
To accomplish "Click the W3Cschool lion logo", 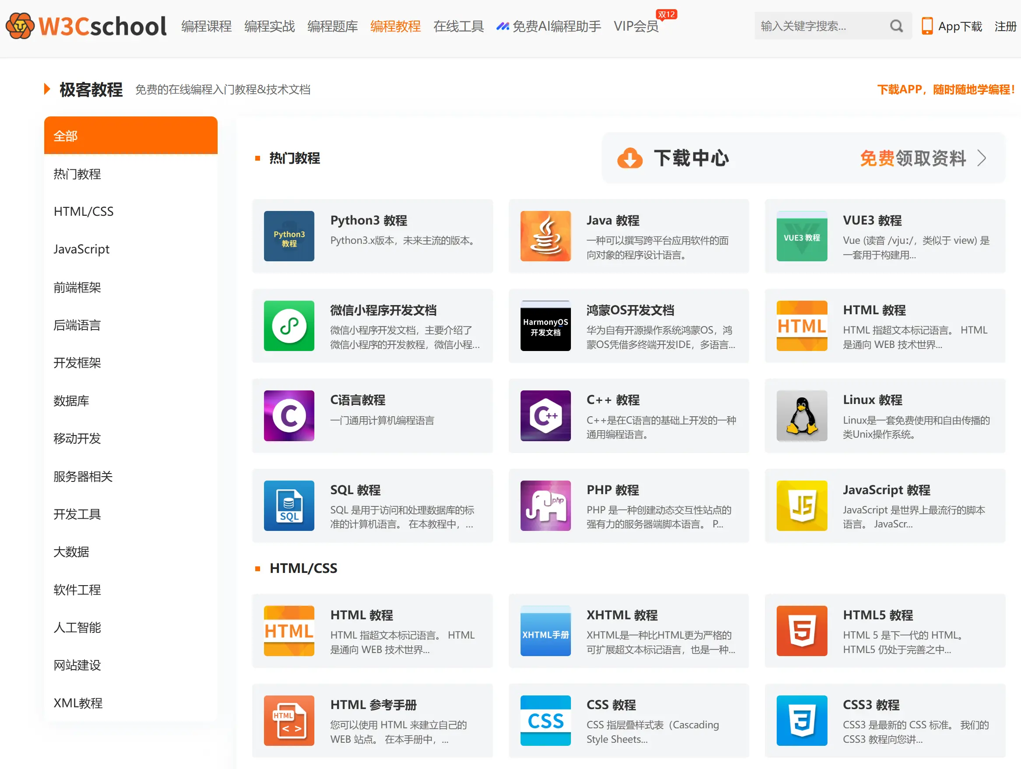I will click(20, 26).
